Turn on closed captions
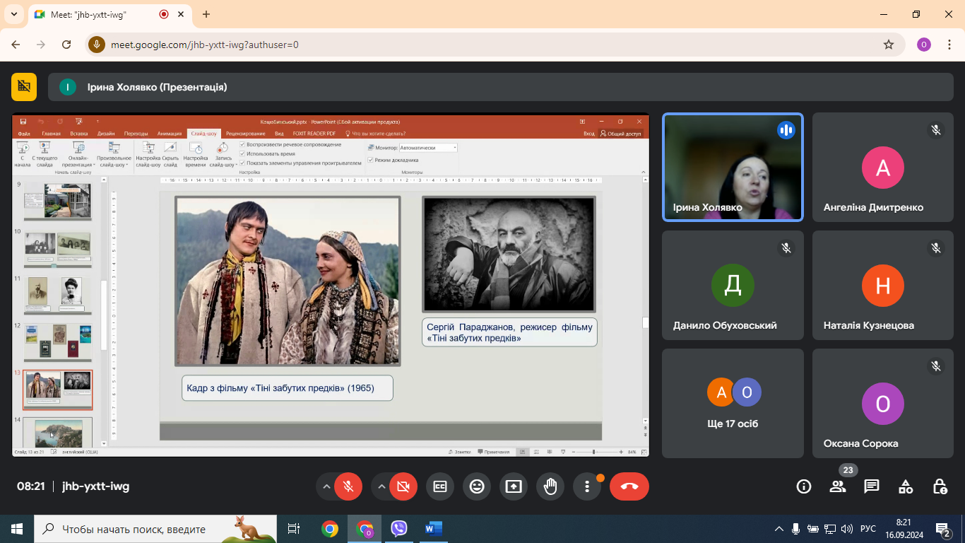The image size is (965, 543). click(440, 486)
